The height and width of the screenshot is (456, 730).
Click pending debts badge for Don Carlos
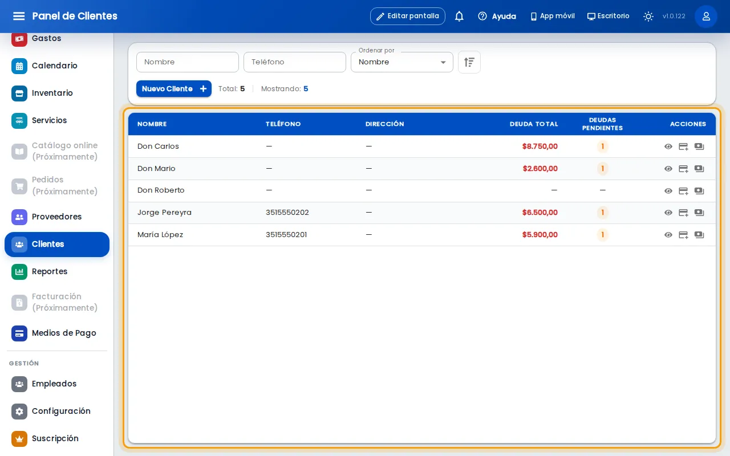(x=602, y=146)
